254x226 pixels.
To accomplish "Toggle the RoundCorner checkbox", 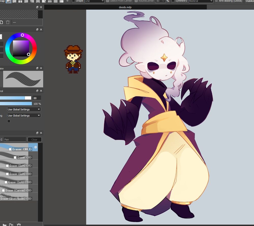I will pos(136,1).
